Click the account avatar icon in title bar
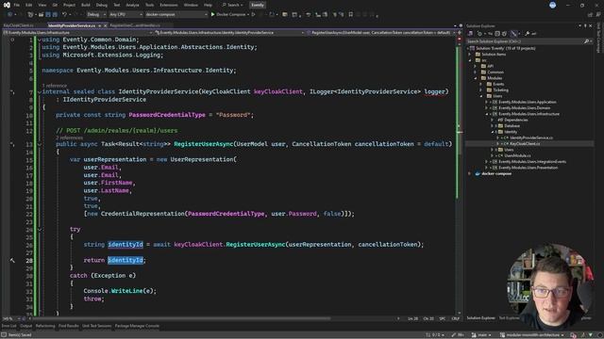Screen dimensions: 604x339 point(552,5)
